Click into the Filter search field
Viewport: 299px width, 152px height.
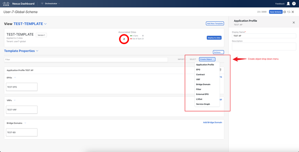pos(86,60)
